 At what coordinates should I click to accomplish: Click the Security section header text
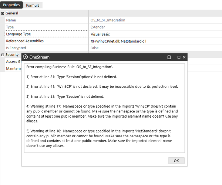12,54
